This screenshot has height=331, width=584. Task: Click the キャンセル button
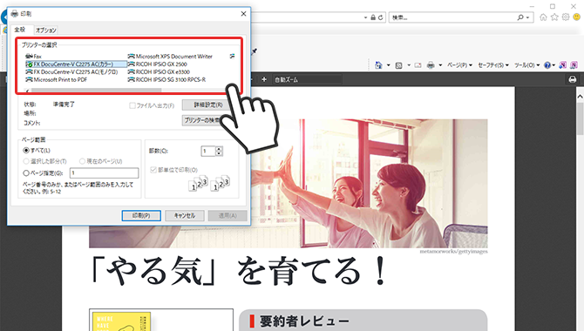[x=185, y=215]
